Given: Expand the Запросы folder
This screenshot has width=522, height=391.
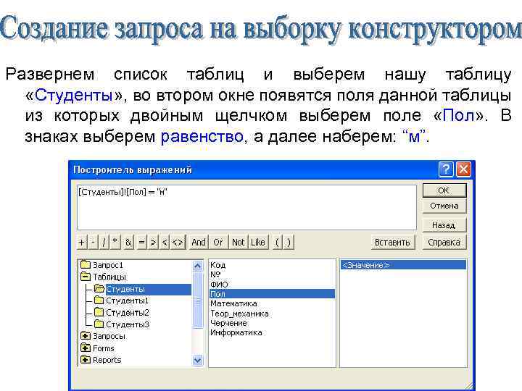Looking at the screenshot, I should (x=86, y=336).
